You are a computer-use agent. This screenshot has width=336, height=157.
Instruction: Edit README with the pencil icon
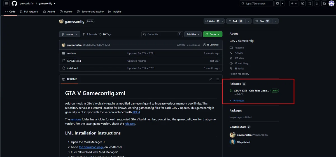211,79
